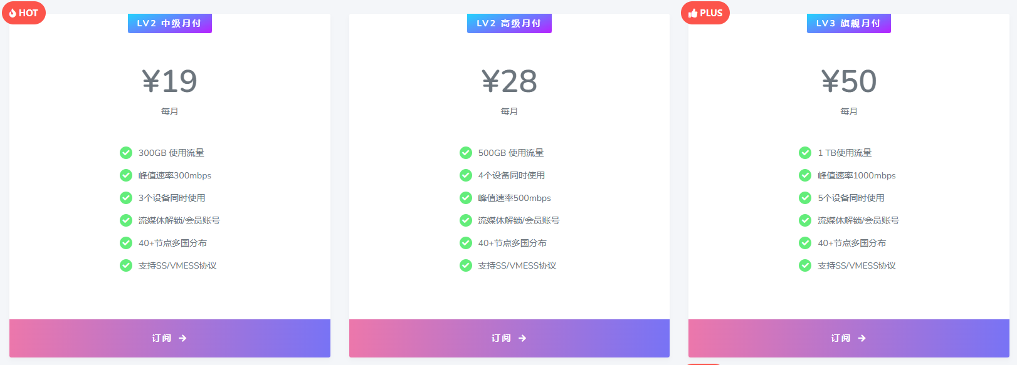Image resolution: width=1017 pixels, height=365 pixels.
Task: Select the LV2 高级月付 plan label
Action: pos(509,24)
